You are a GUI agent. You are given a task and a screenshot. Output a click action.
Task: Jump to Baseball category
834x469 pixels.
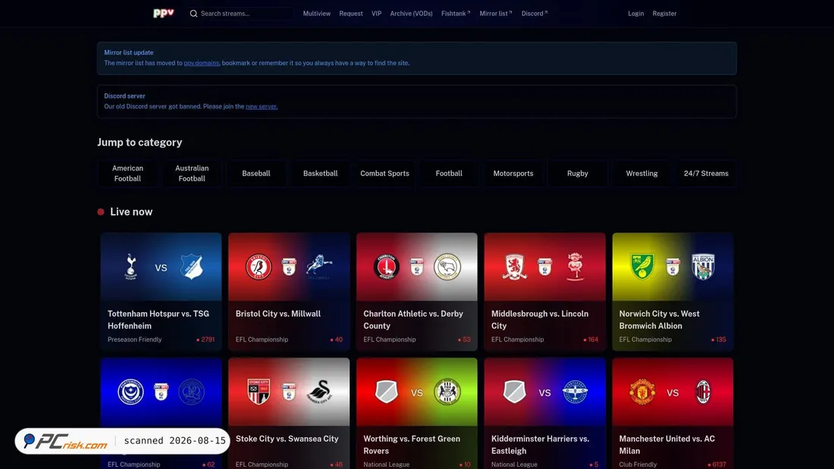point(256,174)
